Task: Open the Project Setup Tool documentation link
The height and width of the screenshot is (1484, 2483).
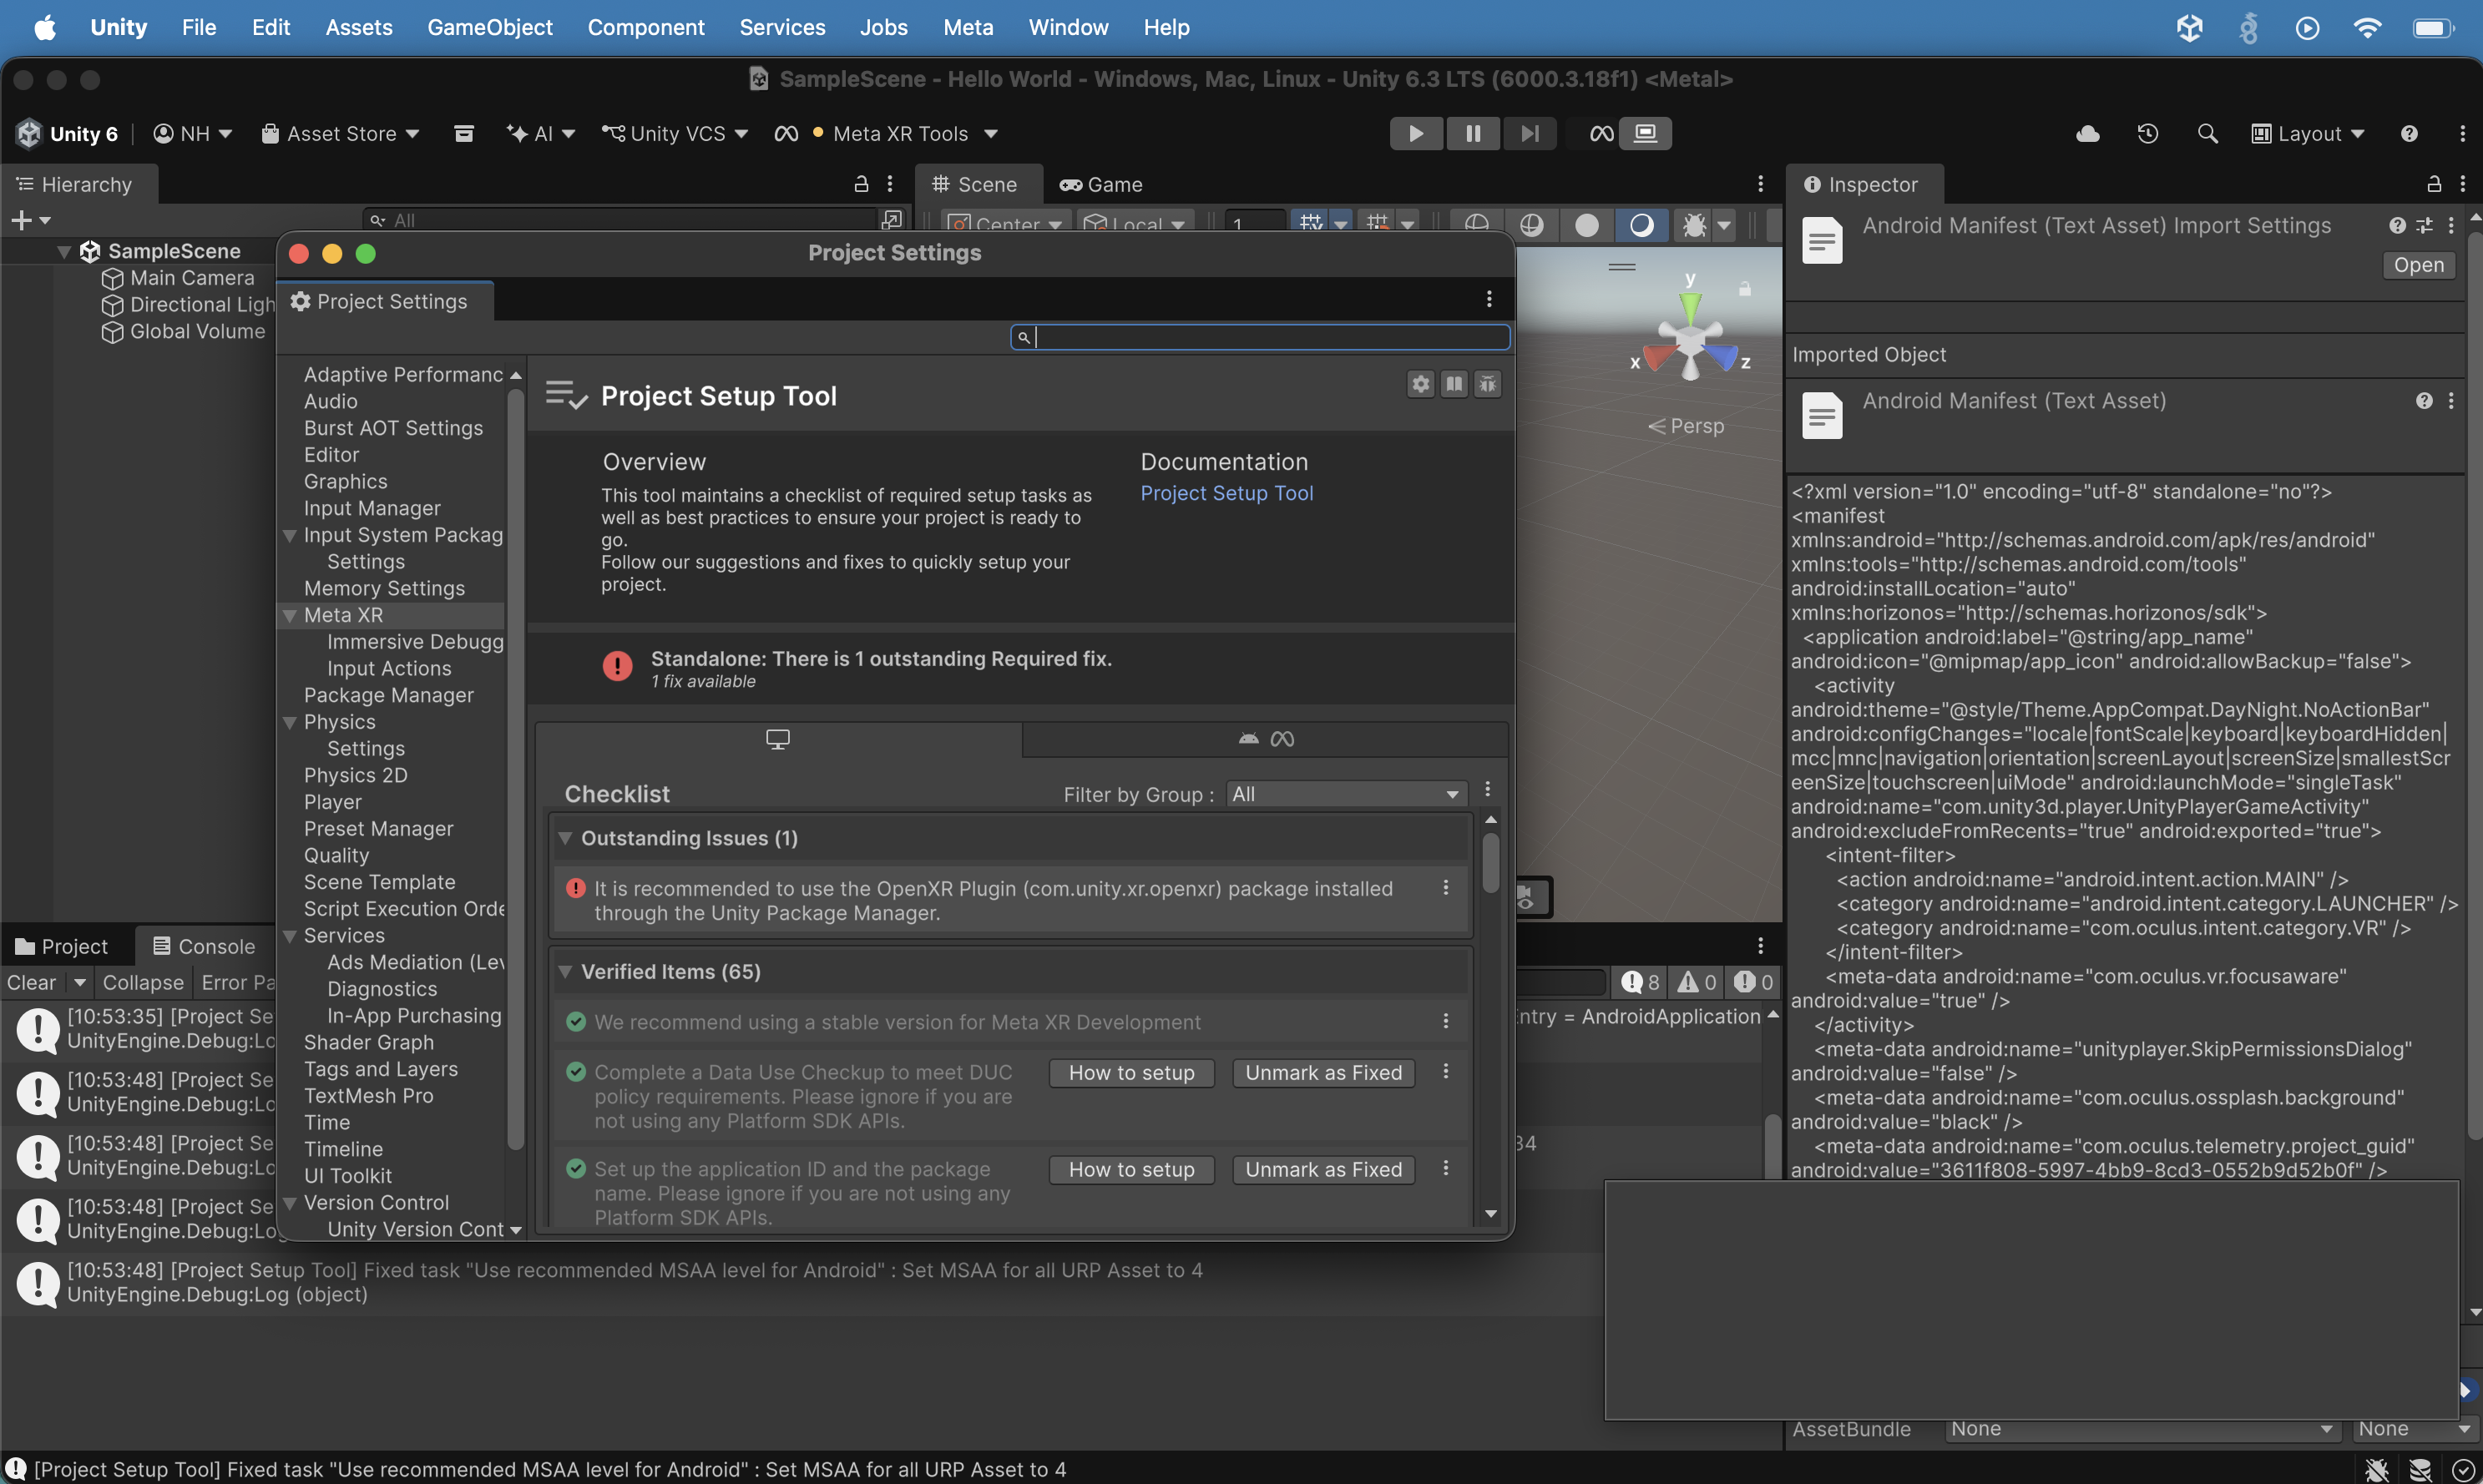Action: pos(1226,493)
